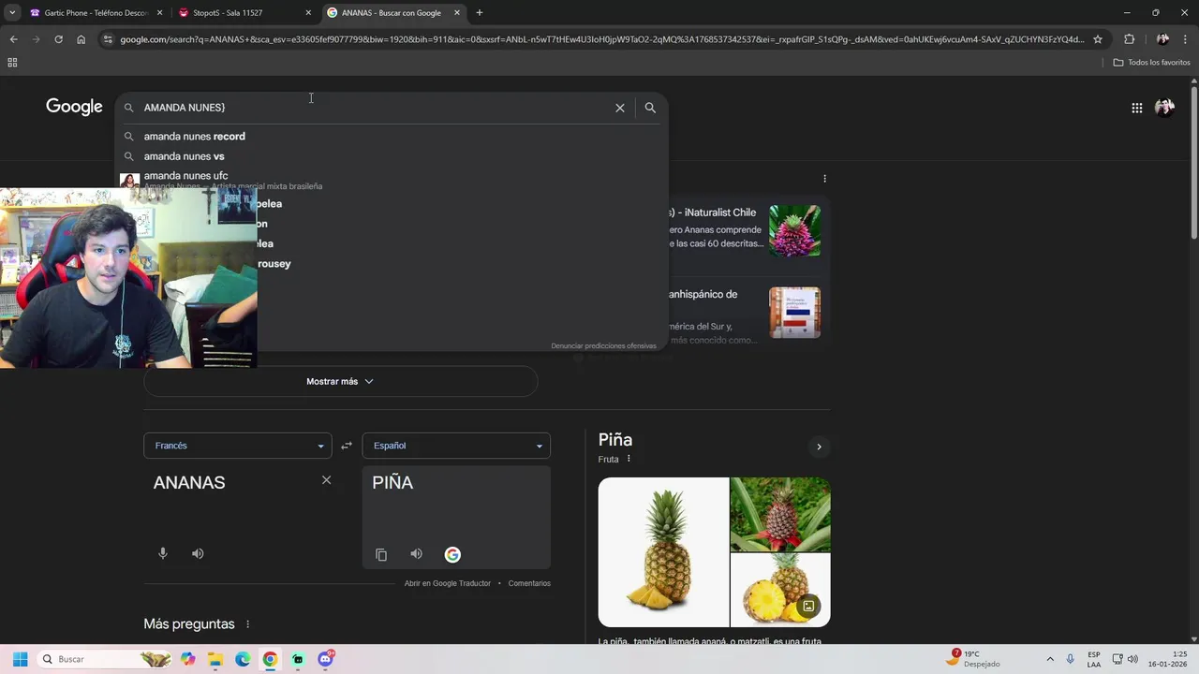Swap translation languages

click(x=347, y=446)
